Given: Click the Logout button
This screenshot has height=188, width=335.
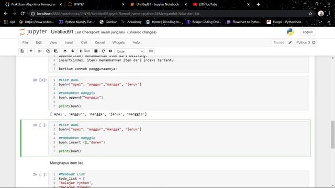Looking at the screenshot, I should 307,32.
